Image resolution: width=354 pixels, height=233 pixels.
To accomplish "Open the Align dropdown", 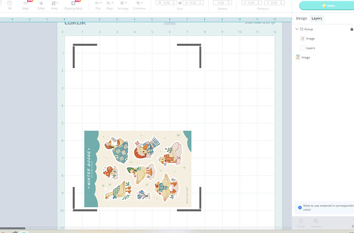I will [110, 3].
